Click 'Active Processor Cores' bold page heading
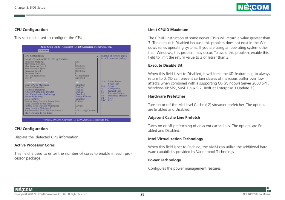285x200 pixels. tap(35, 145)
